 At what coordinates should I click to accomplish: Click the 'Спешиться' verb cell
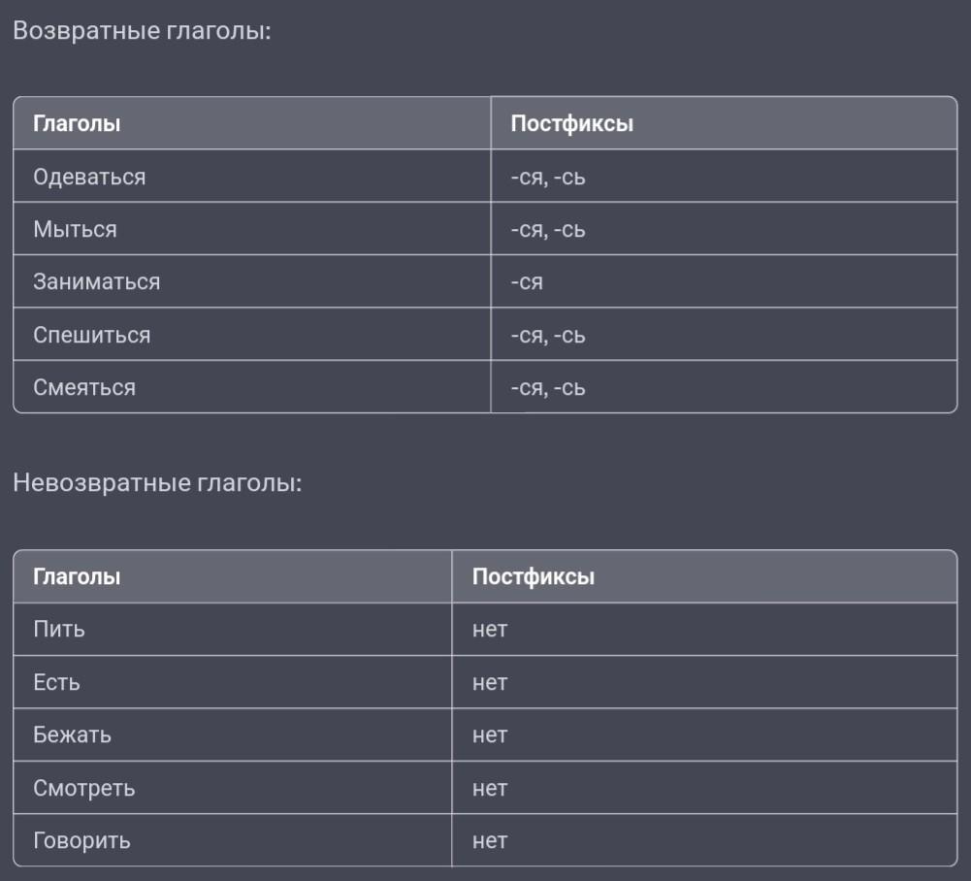click(91, 335)
